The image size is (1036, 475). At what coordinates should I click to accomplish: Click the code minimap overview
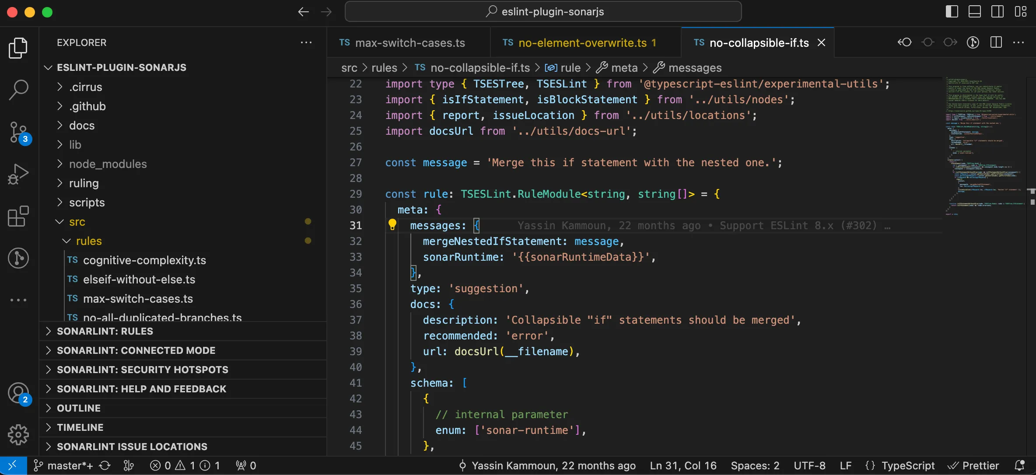(985, 147)
